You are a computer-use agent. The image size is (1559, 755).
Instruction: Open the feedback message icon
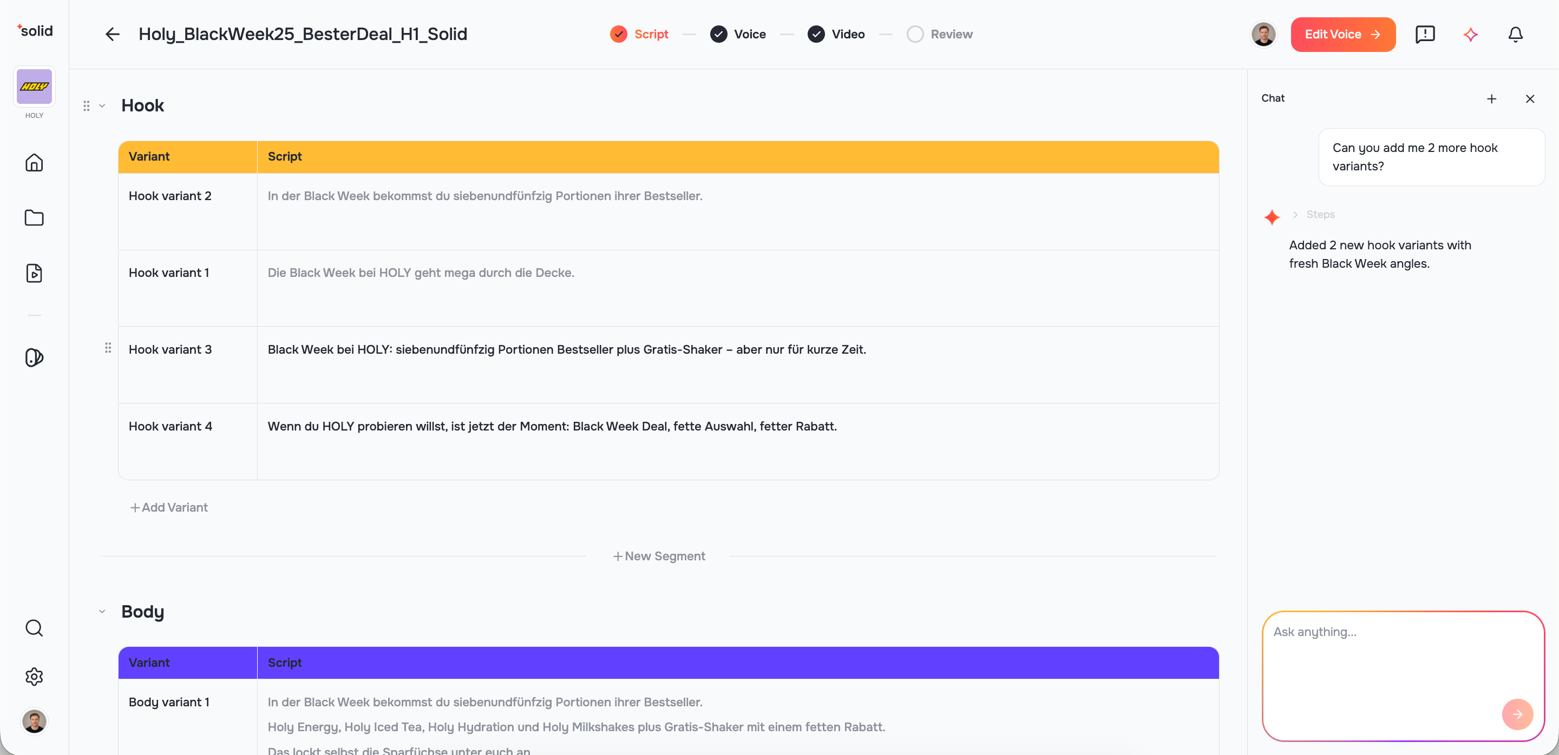click(x=1425, y=35)
